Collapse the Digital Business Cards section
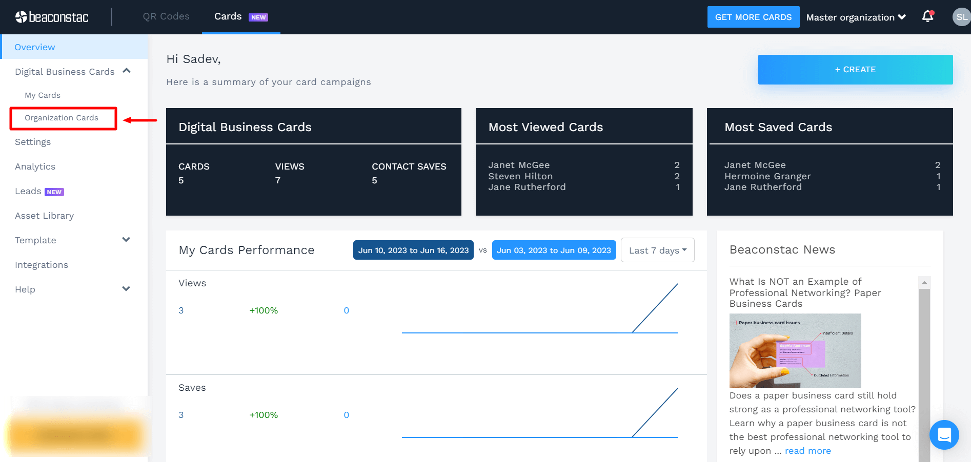This screenshot has height=462, width=971. coord(127,71)
